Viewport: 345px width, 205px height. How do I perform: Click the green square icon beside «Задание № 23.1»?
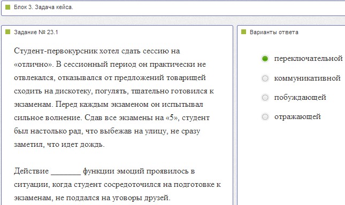click(7, 32)
